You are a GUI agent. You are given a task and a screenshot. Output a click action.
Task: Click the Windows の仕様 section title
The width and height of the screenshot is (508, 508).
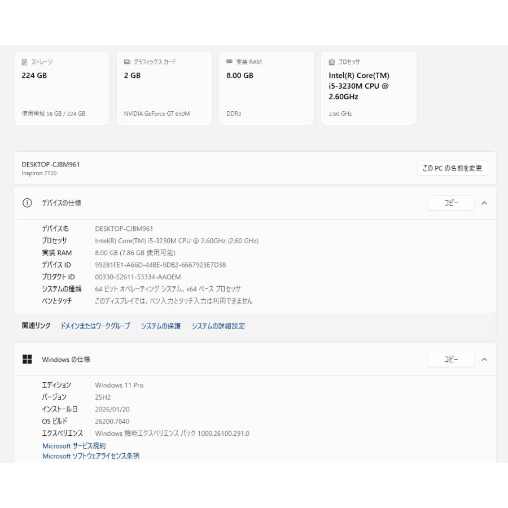[x=66, y=360]
